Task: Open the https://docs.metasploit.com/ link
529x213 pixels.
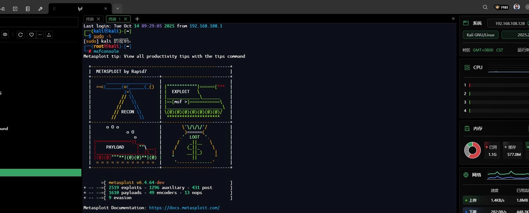Action: [x=184, y=208]
